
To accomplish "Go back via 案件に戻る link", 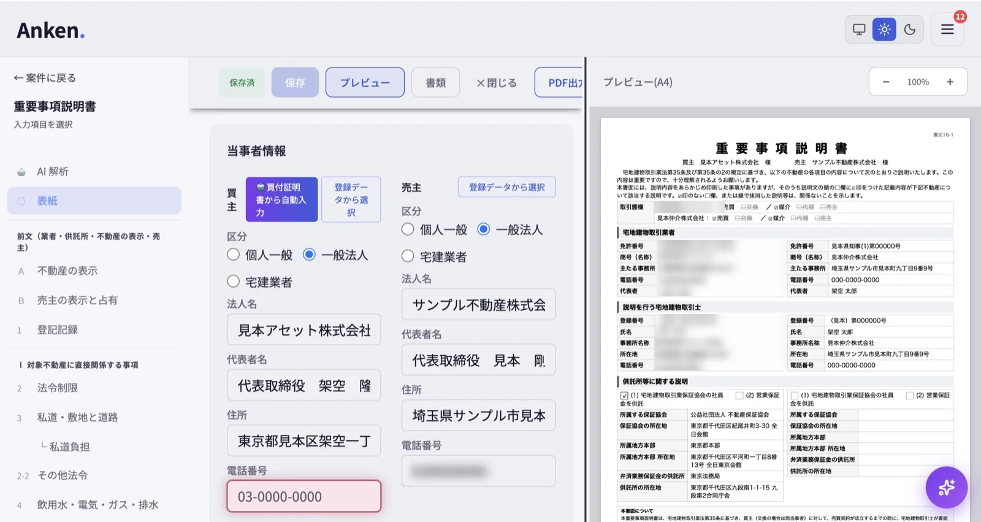I will click(x=45, y=78).
